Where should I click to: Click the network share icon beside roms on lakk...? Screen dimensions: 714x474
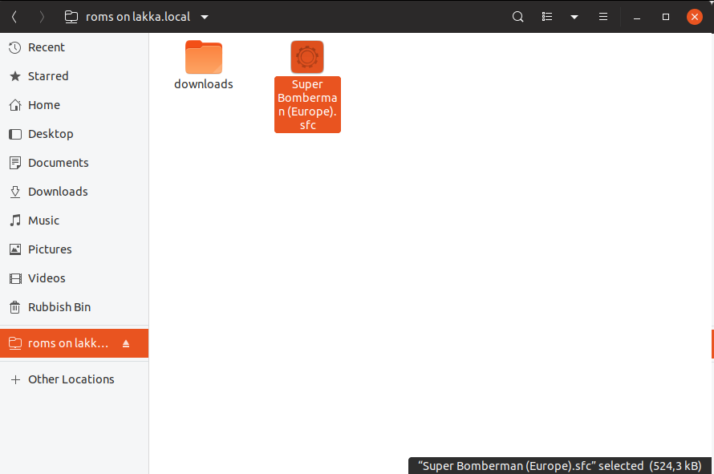15,343
